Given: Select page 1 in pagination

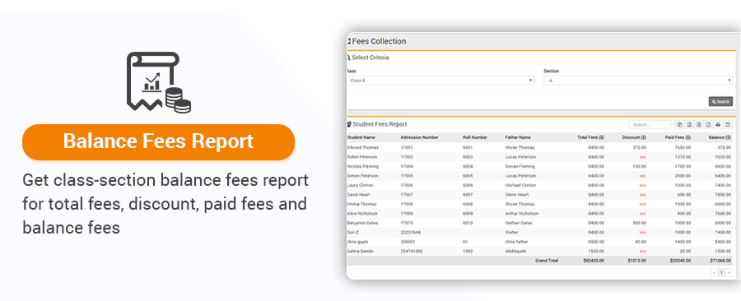Looking at the screenshot, I should [721, 273].
